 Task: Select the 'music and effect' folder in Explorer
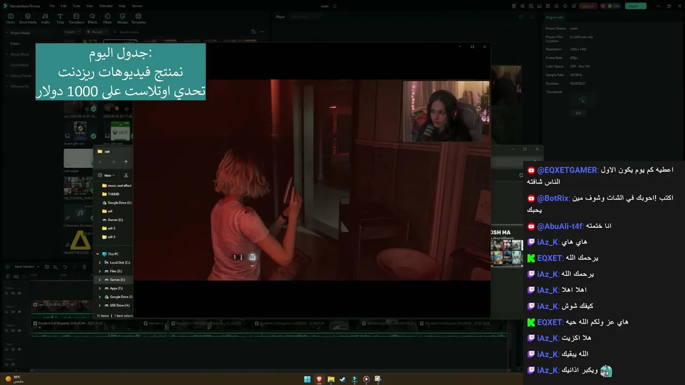(x=116, y=186)
